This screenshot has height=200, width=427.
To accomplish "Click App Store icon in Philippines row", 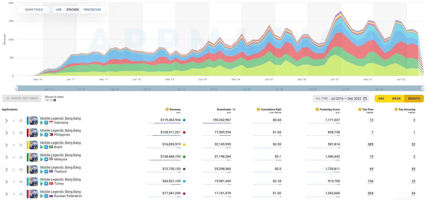I will coord(46,135).
